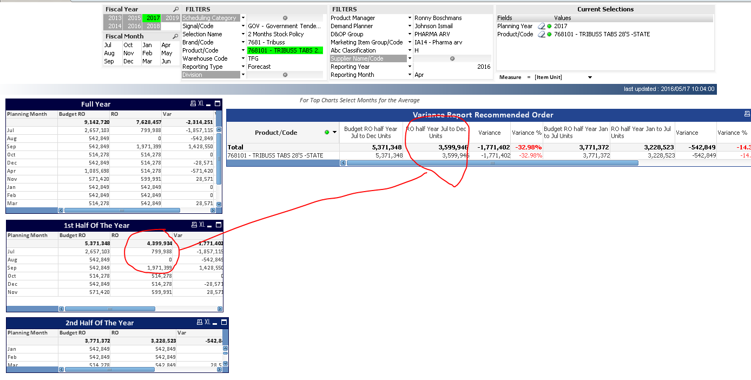Sort by Planning Month in Full Year table
This screenshot has height=380, width=751.
32,114
